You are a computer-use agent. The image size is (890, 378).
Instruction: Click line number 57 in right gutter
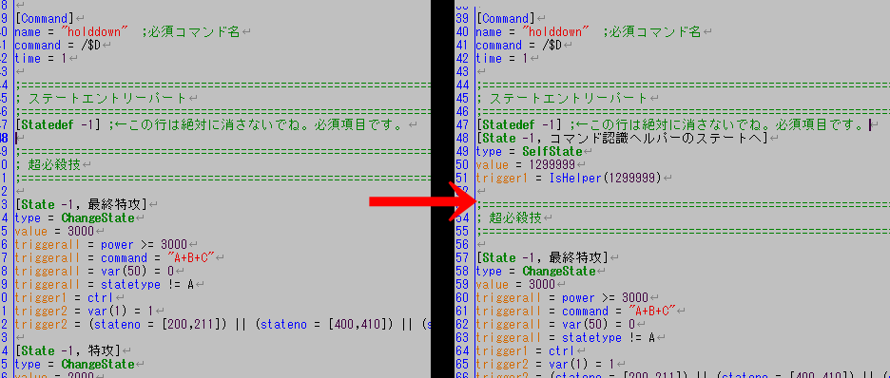(x=463, y=257)
